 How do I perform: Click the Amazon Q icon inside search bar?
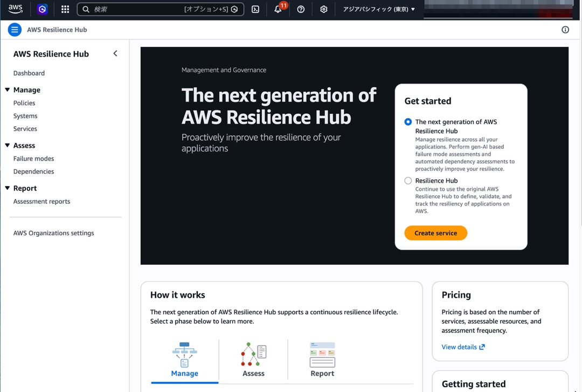click(234, 9)
